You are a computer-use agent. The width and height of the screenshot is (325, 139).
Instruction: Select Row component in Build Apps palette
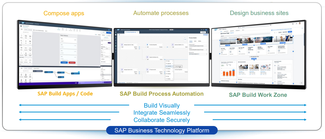tap(30, 61)
